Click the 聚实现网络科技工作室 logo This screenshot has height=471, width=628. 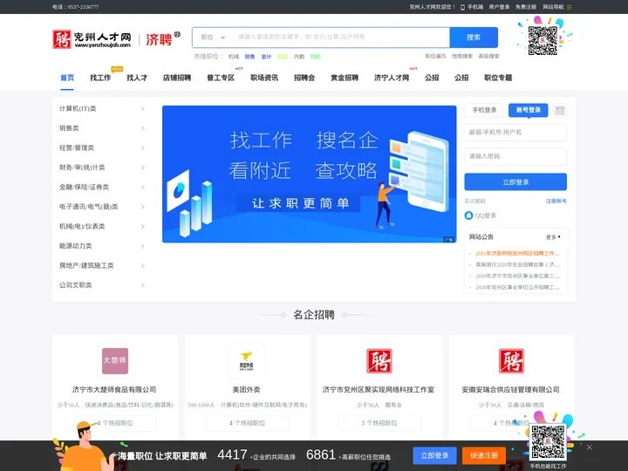379,361
